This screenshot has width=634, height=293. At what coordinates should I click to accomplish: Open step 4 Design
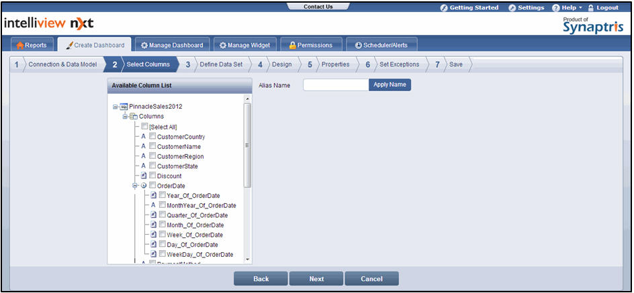(277, 64)
